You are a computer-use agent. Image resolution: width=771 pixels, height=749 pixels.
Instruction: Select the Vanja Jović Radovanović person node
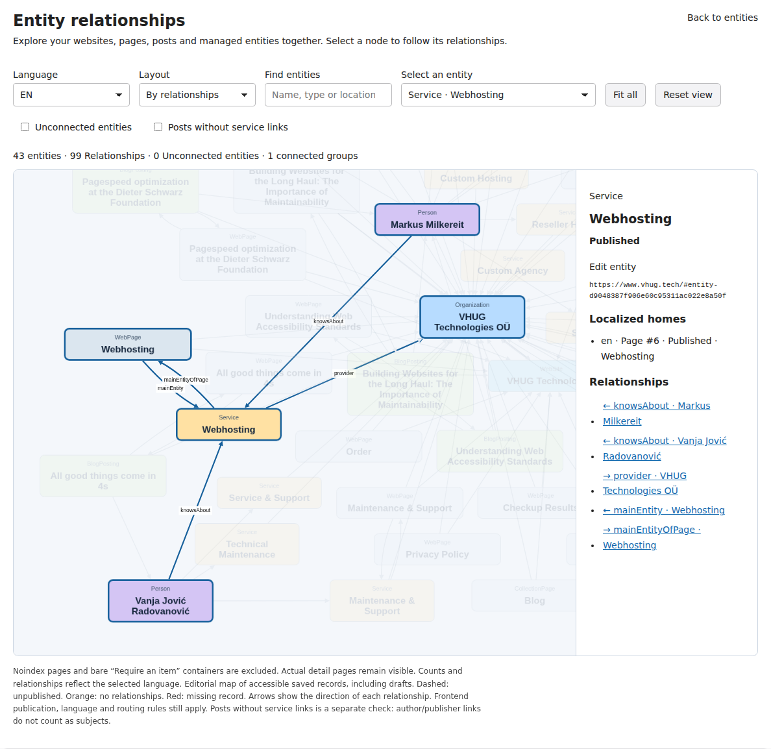[161, 601]
